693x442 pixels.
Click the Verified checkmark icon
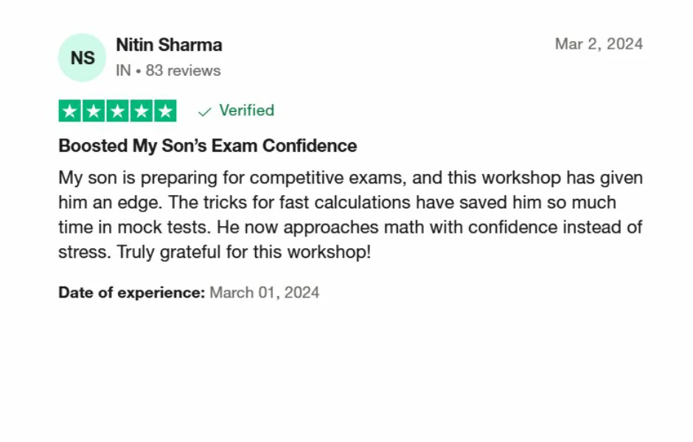(x=205, y=111)
